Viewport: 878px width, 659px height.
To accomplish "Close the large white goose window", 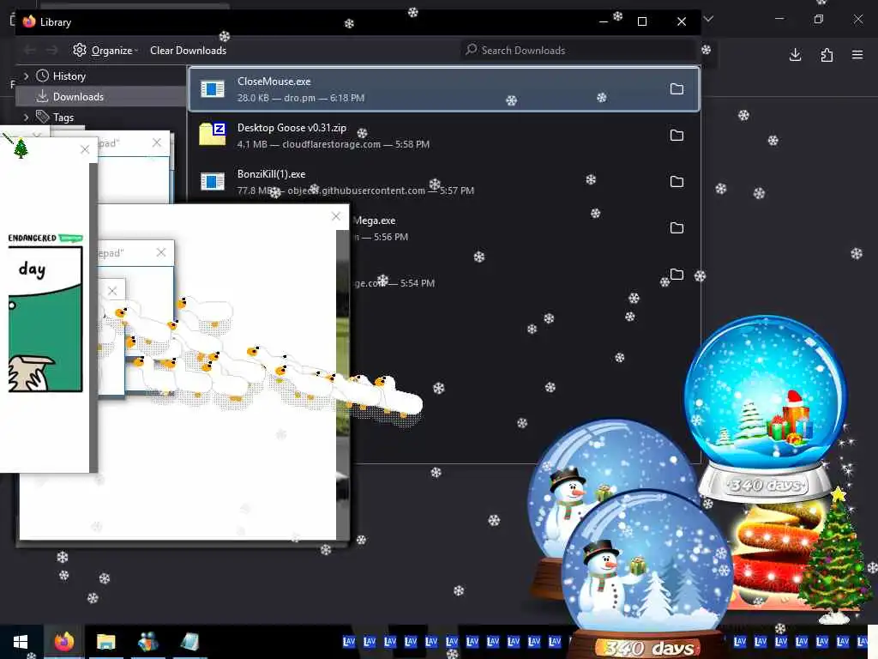I will (336, 216).
